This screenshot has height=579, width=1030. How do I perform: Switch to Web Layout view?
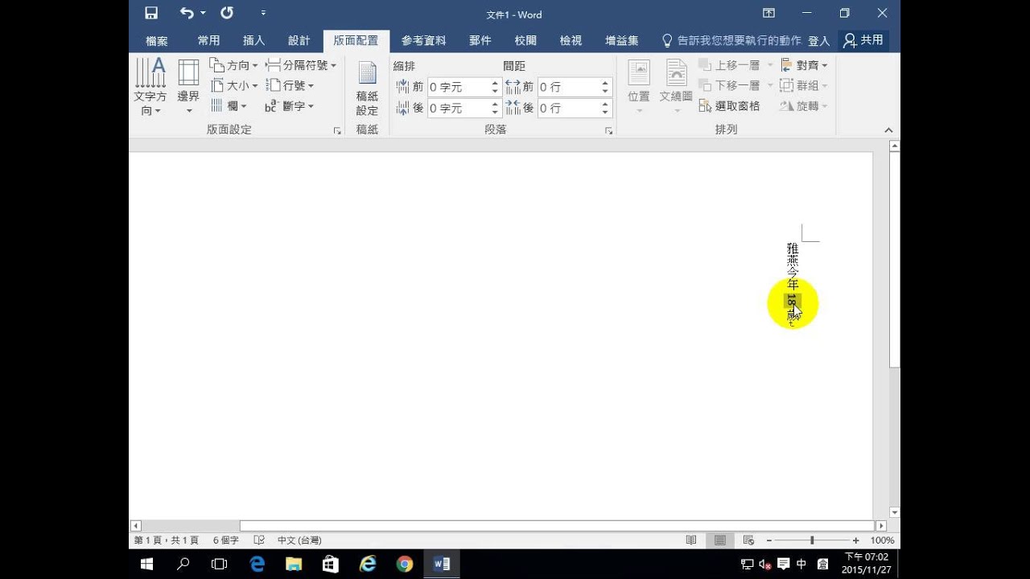[748, 540]
